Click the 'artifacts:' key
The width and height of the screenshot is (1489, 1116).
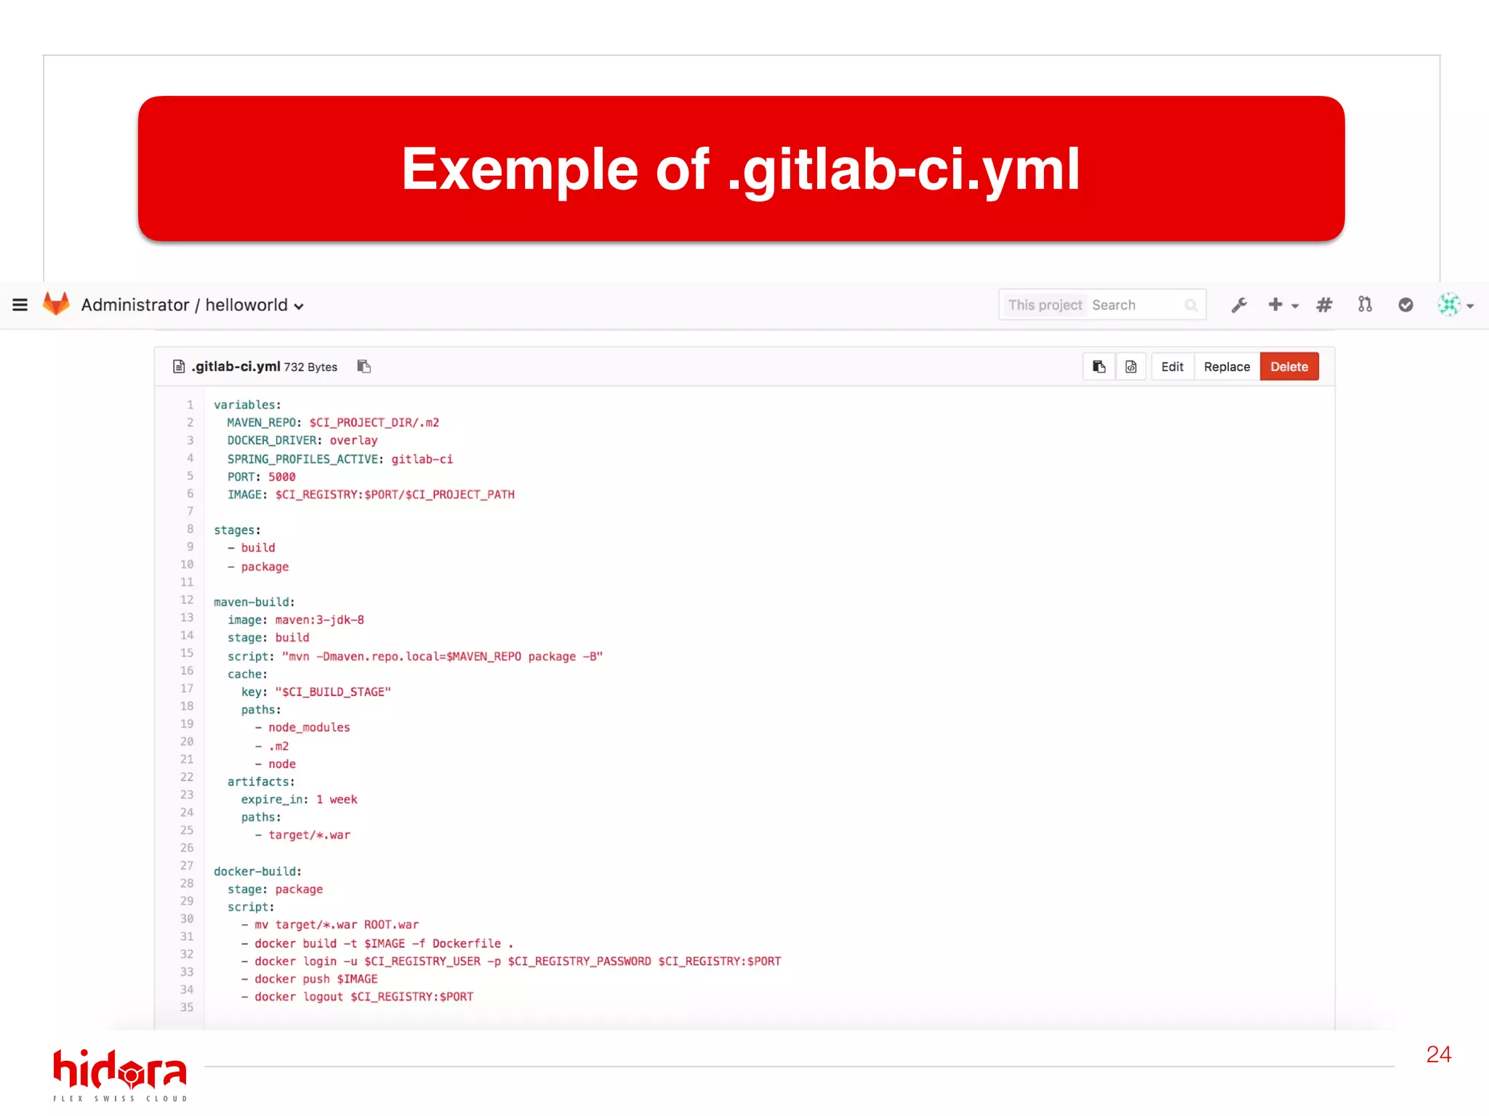pos(261,782)
